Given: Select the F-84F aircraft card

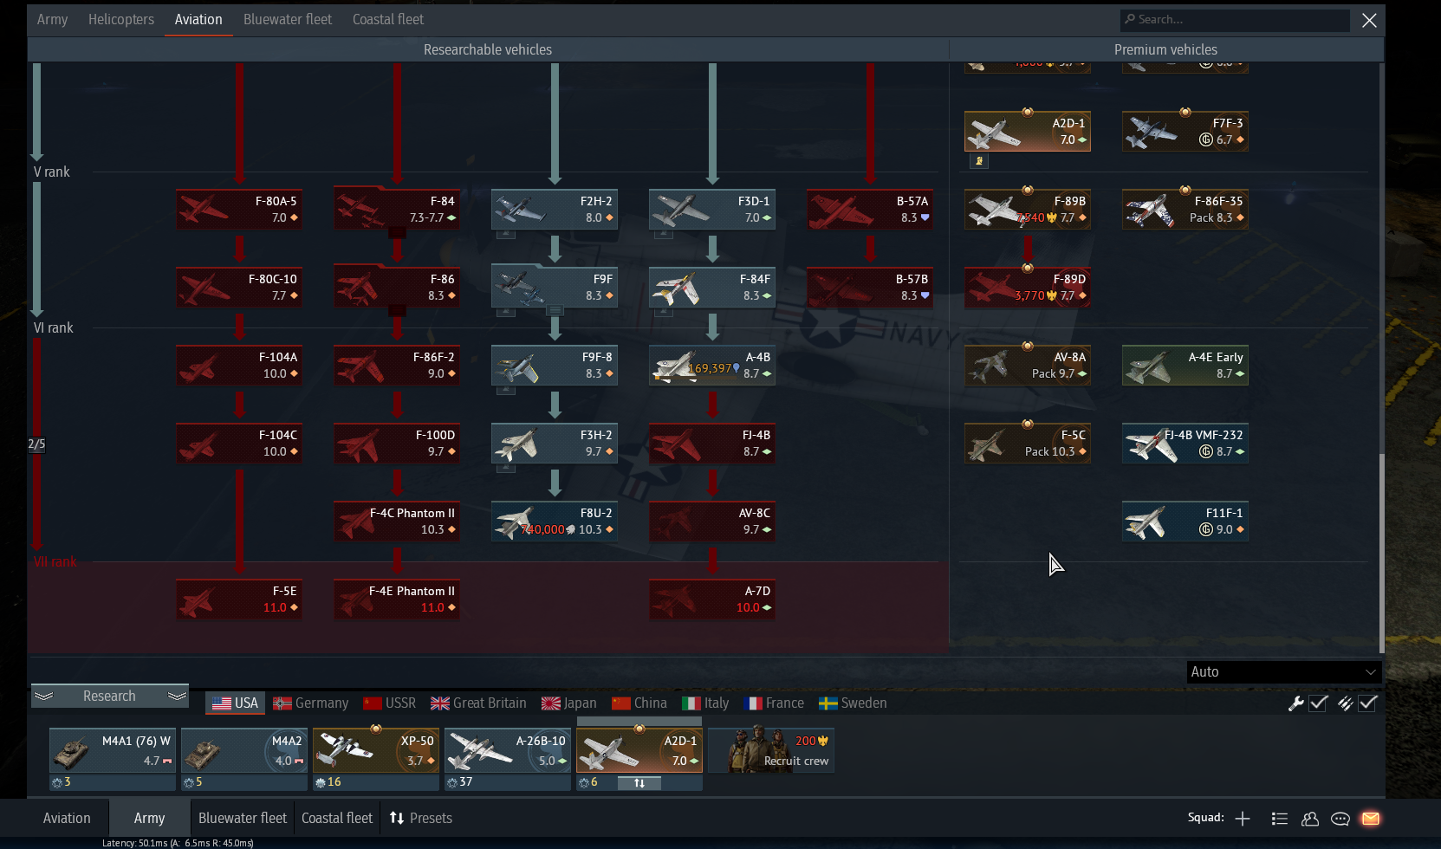Looking at the screenshot, I should (x=712, y=288).
